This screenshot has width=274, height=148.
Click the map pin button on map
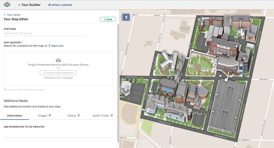coord(126,17)
